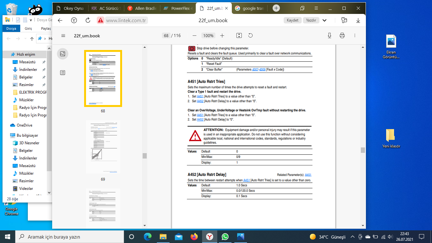
Task: Open the PDF viewer sidebar hamburger menu
Action: coord(63,36)
